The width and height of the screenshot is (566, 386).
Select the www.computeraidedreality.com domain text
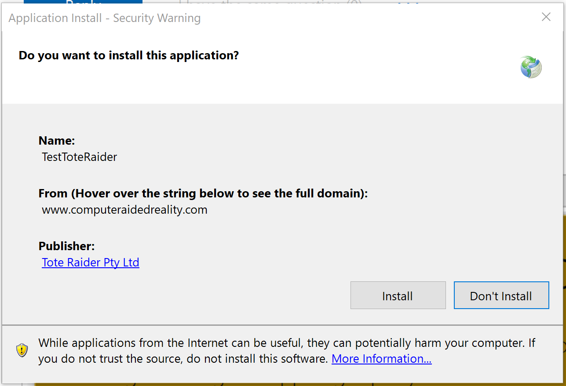[x=124, y=210]
